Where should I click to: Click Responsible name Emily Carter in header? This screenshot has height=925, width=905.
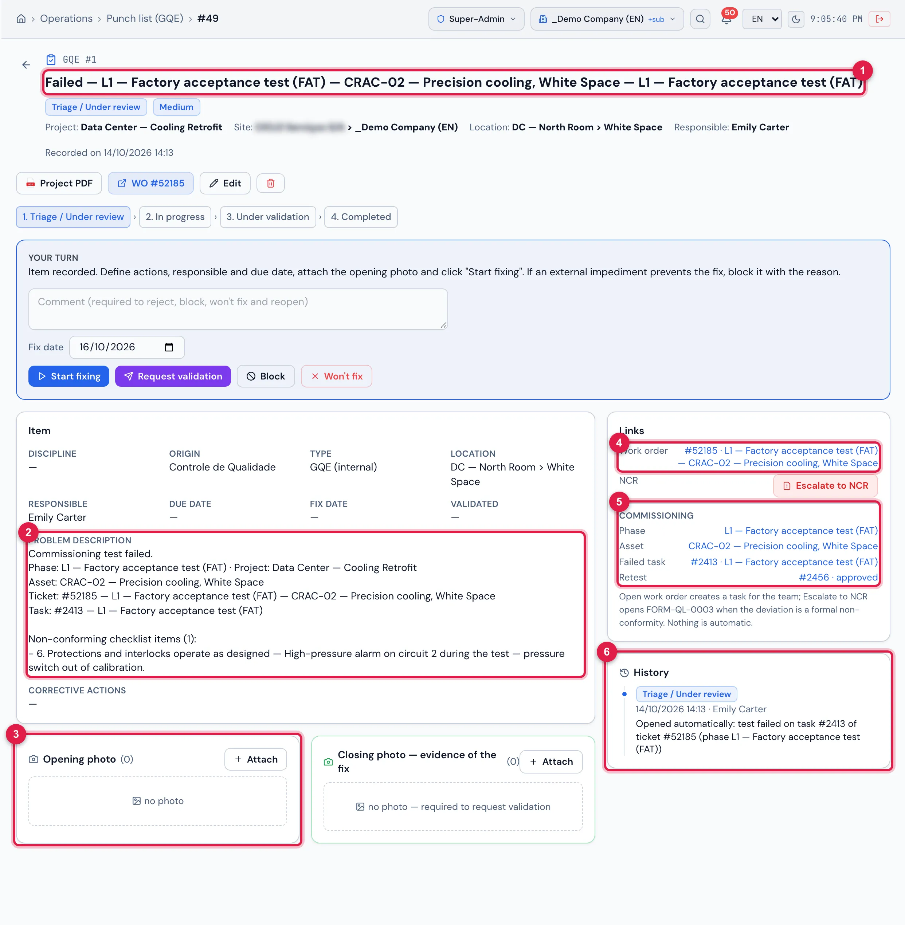[760, 127]
